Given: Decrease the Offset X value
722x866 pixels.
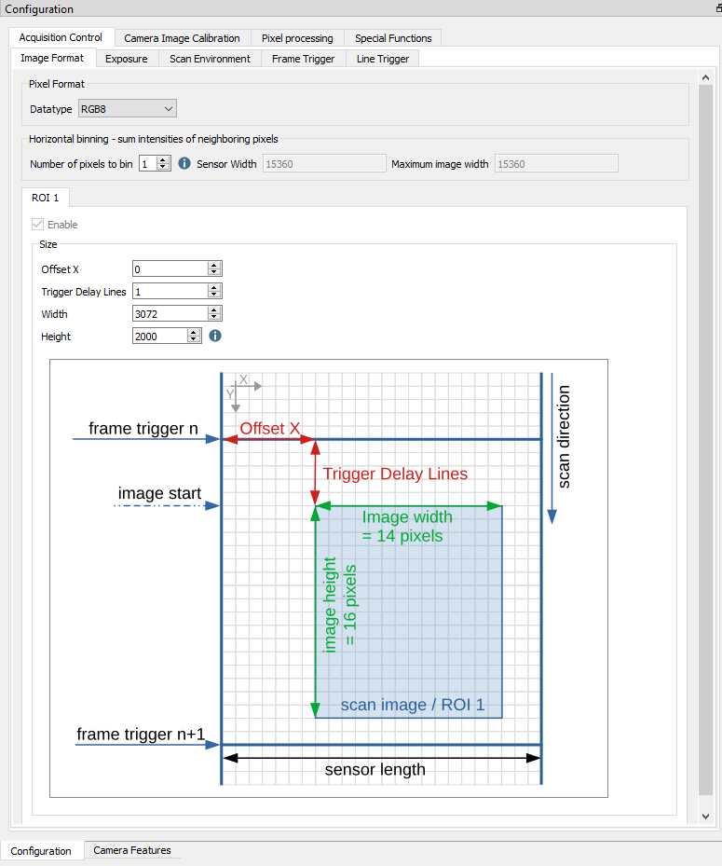Looking at the screenshot, I should pos(214,272).
